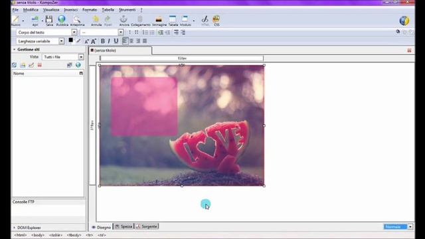The height and width of the screenshot is (239, 425).
Task: Toggle italic formatting
Action: [x=109, y=41]
